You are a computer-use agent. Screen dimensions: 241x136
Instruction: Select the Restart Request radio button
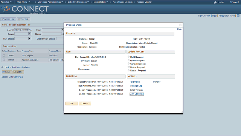pos(128,70)
